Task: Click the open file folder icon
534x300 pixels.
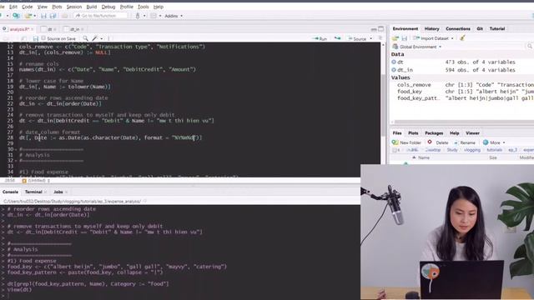Action: [x=28, y=16]
